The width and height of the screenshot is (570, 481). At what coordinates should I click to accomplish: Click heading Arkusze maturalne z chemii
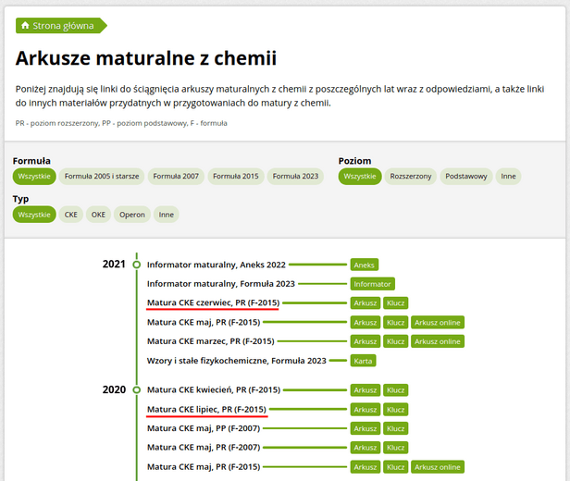(146, 58)
